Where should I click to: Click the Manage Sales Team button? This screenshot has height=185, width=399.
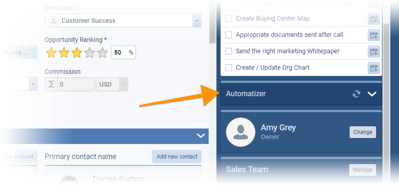click(x=362, y=170)
